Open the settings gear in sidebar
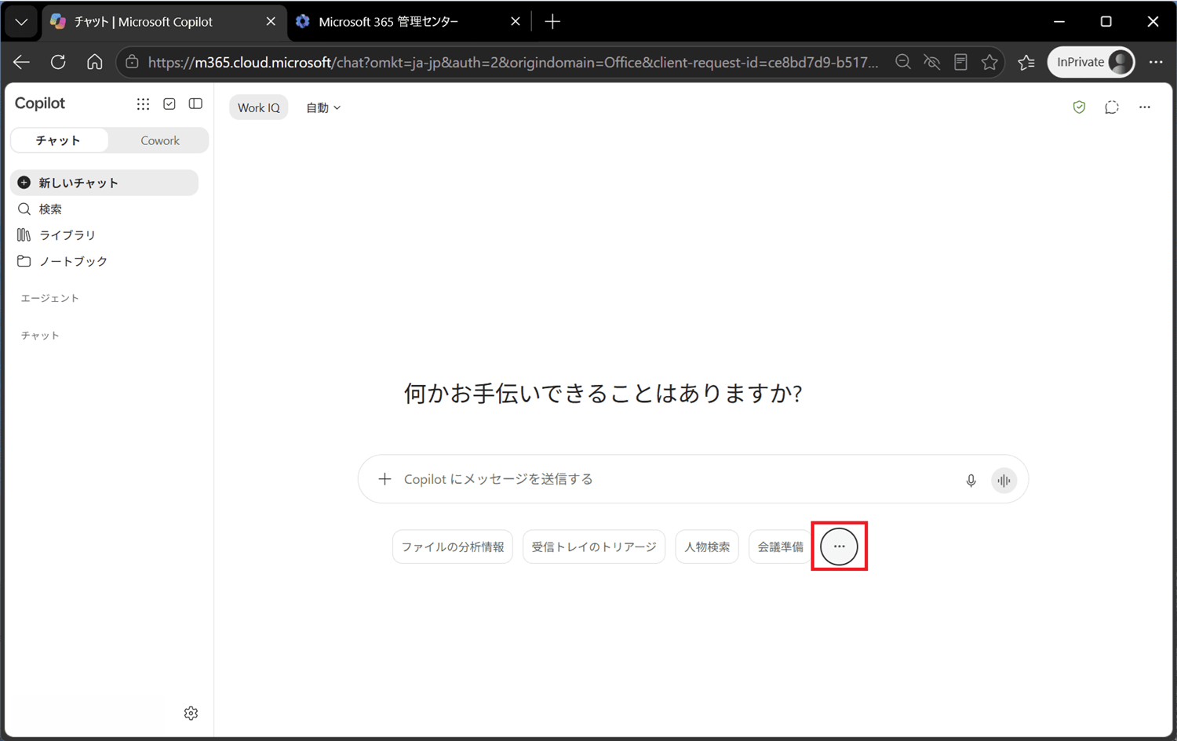 [191, 713]
